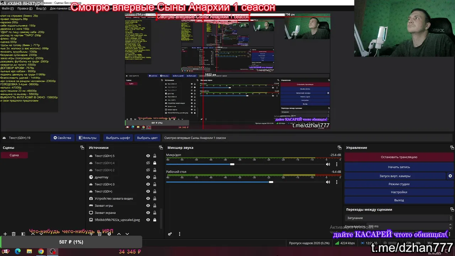Open Google Chrome from the taskbar

[x=41, y=251]
